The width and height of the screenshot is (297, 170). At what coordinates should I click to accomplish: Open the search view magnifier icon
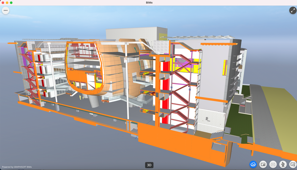tap(293, 164)
